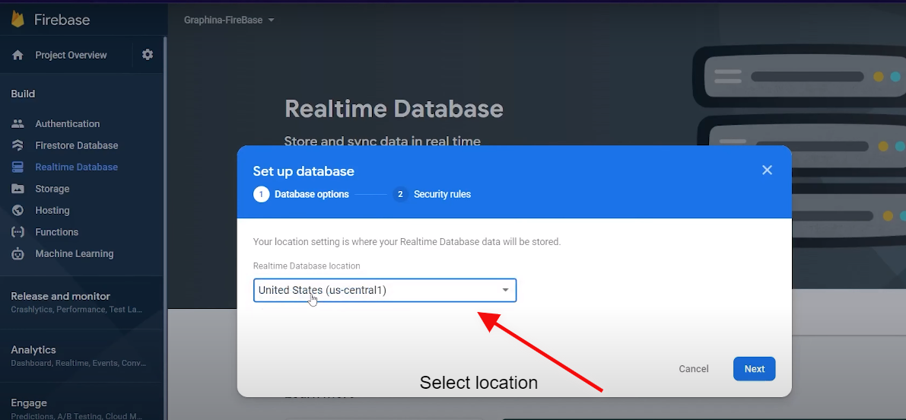Open Authentication in the sidebar
This screenshot has width=906, height=420.
pos(68,123)
